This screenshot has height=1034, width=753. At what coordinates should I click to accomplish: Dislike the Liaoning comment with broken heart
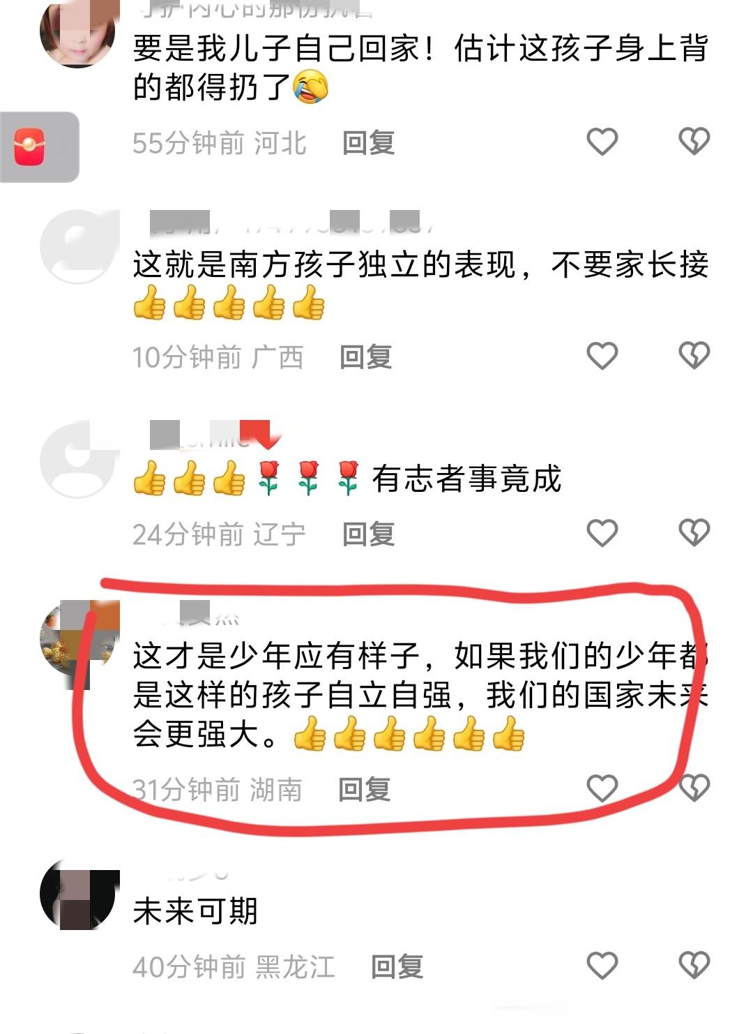pos(694,533)
